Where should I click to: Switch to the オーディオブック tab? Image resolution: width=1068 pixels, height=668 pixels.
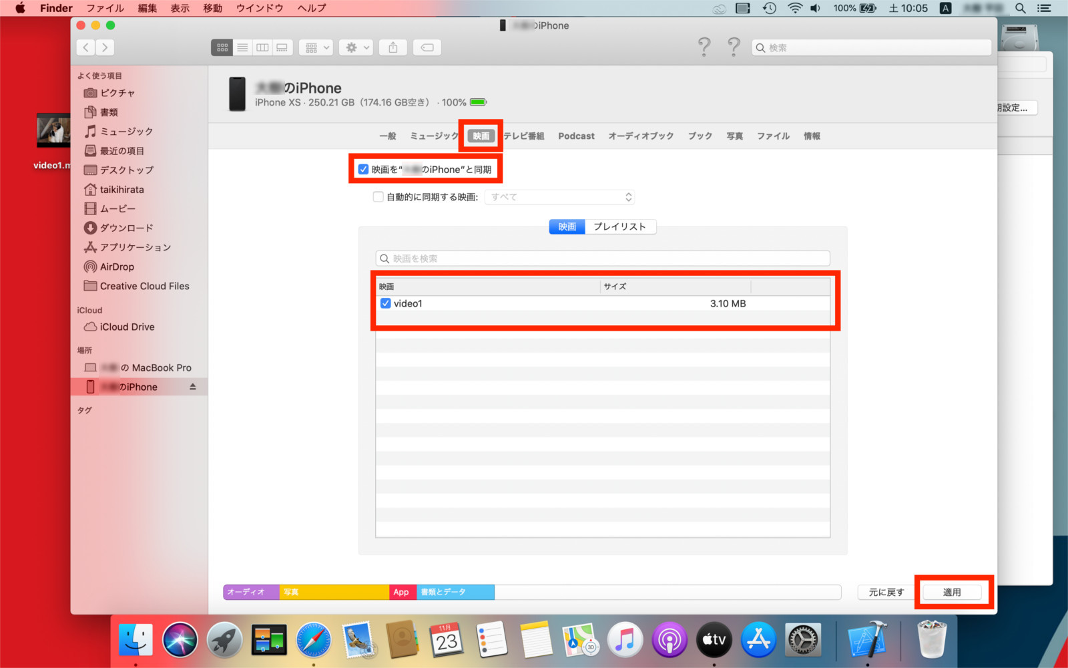pos(641,136)
